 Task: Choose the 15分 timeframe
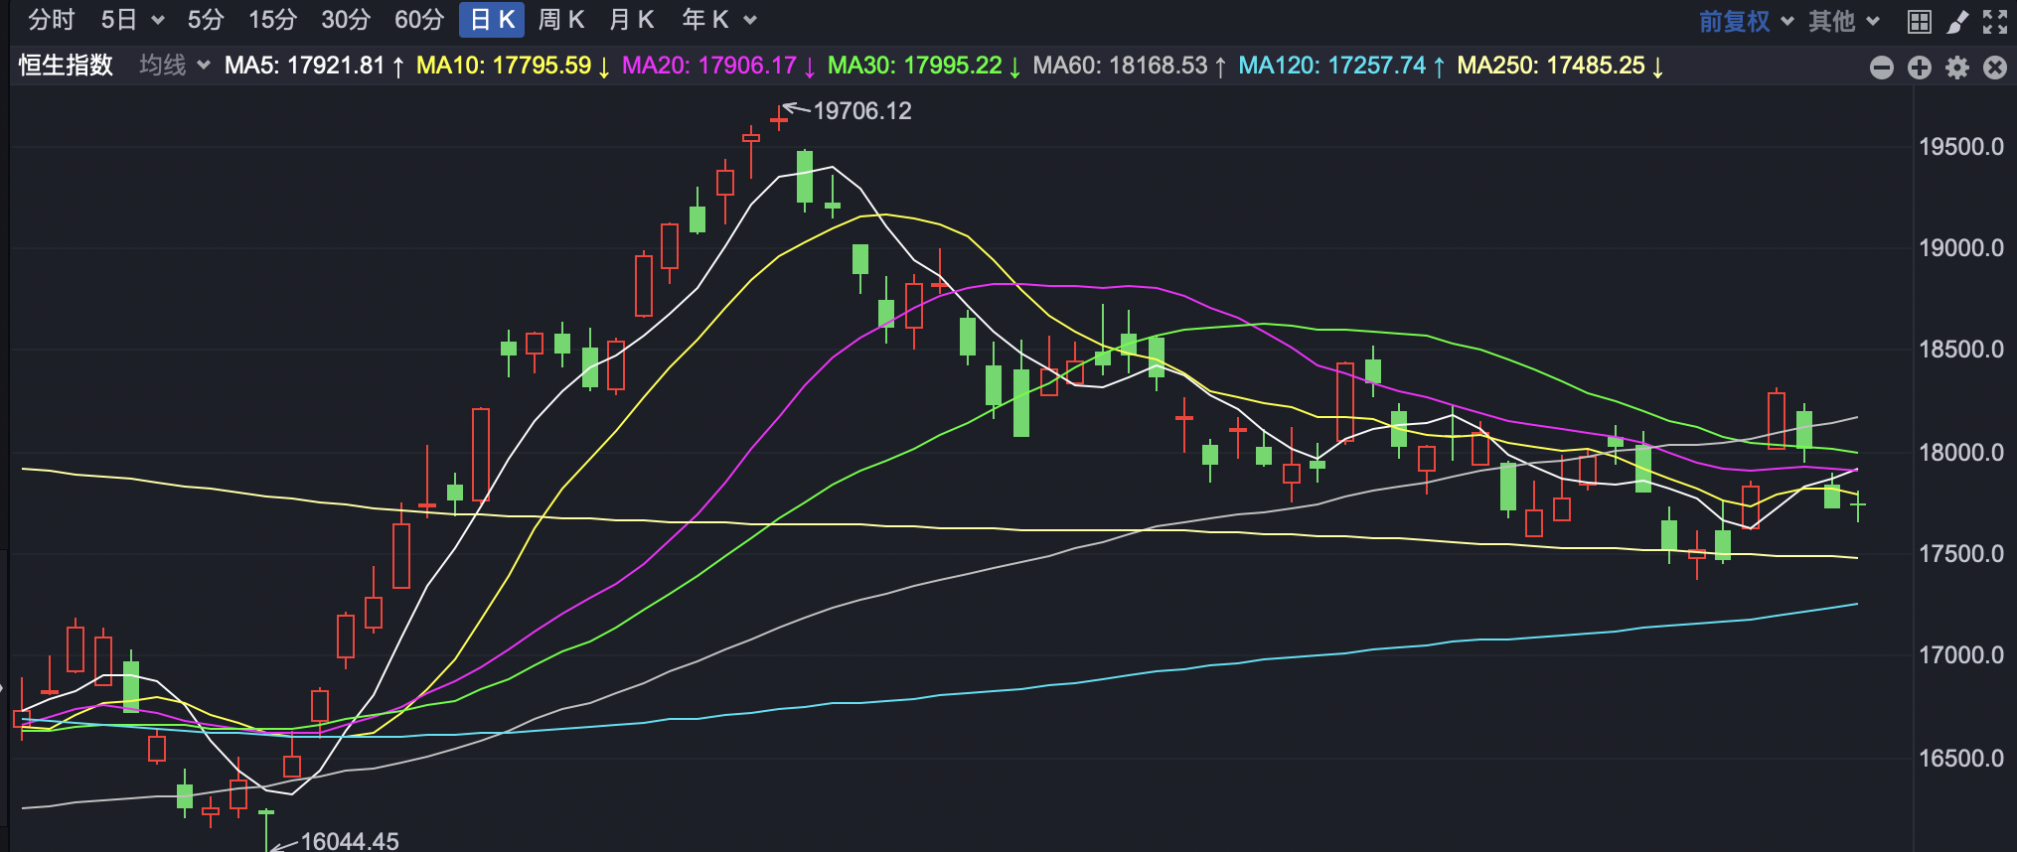(x=272, y=20)
